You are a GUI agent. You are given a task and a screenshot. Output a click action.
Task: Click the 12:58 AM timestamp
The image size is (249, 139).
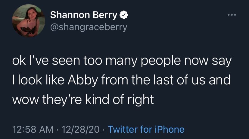pos(29,129)
